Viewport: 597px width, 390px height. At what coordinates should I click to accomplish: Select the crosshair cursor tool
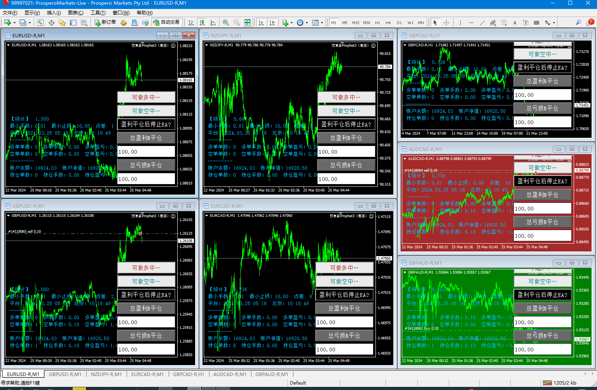pos(446,23)
